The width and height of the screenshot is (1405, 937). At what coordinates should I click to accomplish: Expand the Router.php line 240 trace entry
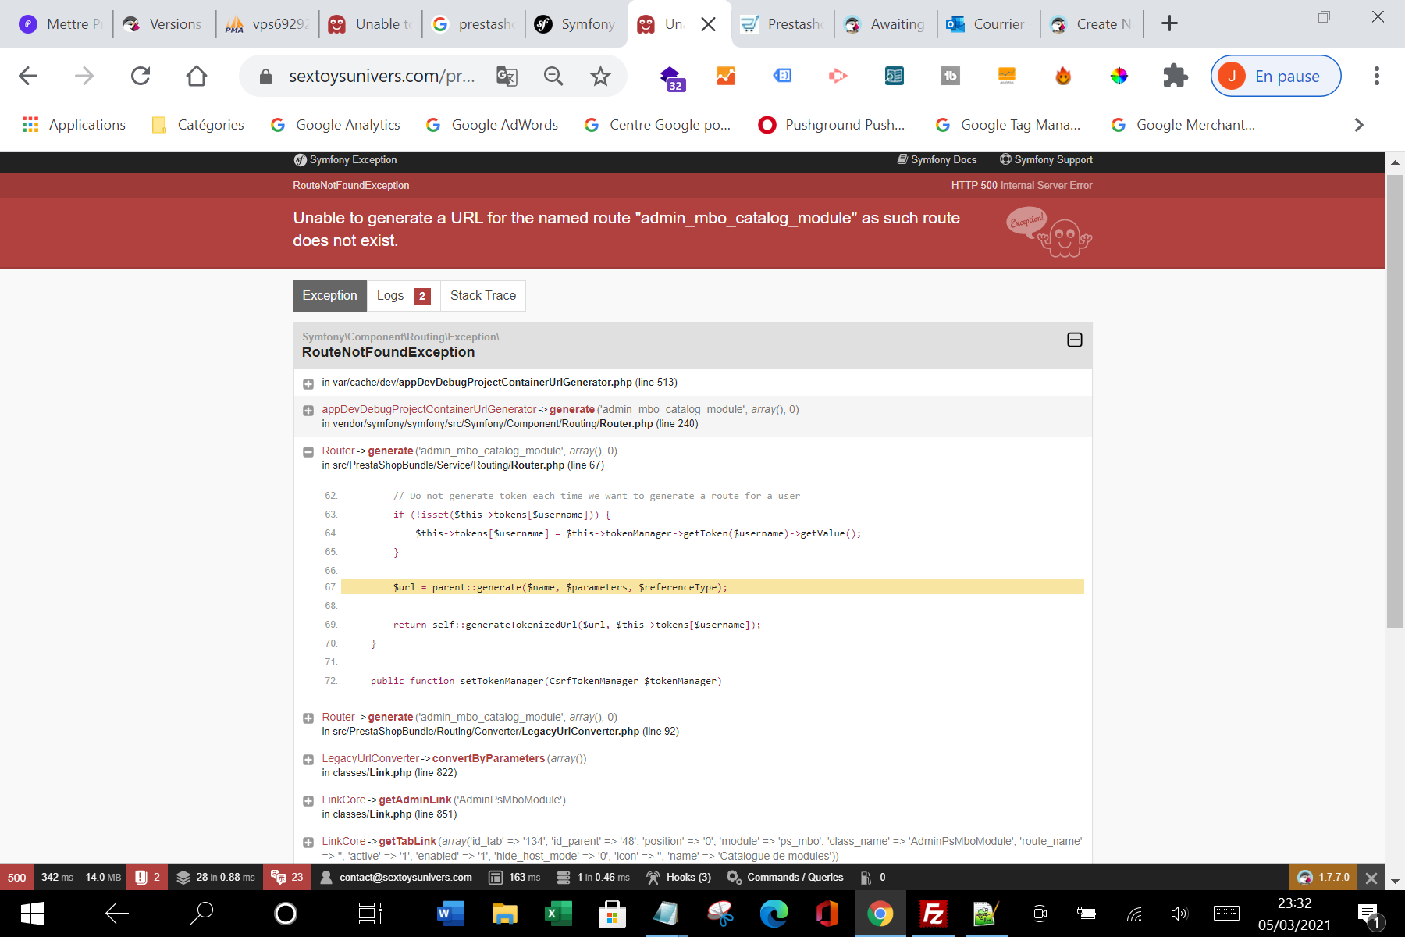coord(308,411)
